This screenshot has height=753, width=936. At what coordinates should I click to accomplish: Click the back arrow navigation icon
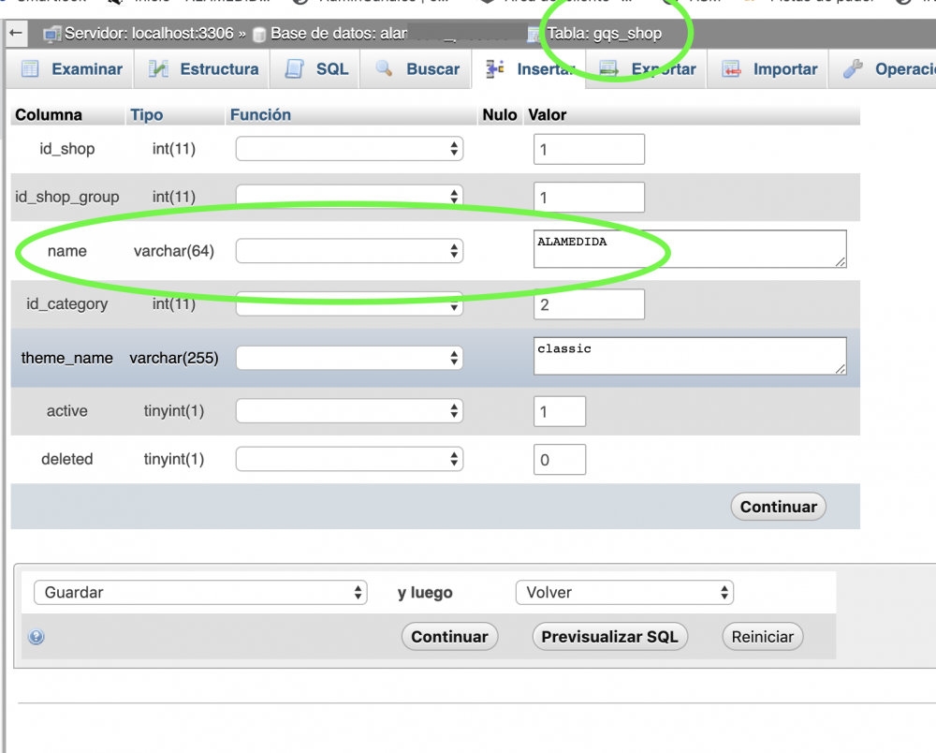click(x=16, y=34)
